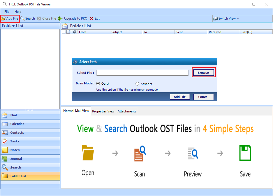Click the Preview step icon
Image resolution: width=273 pixels, height=196 pixels.
[193, 153]
